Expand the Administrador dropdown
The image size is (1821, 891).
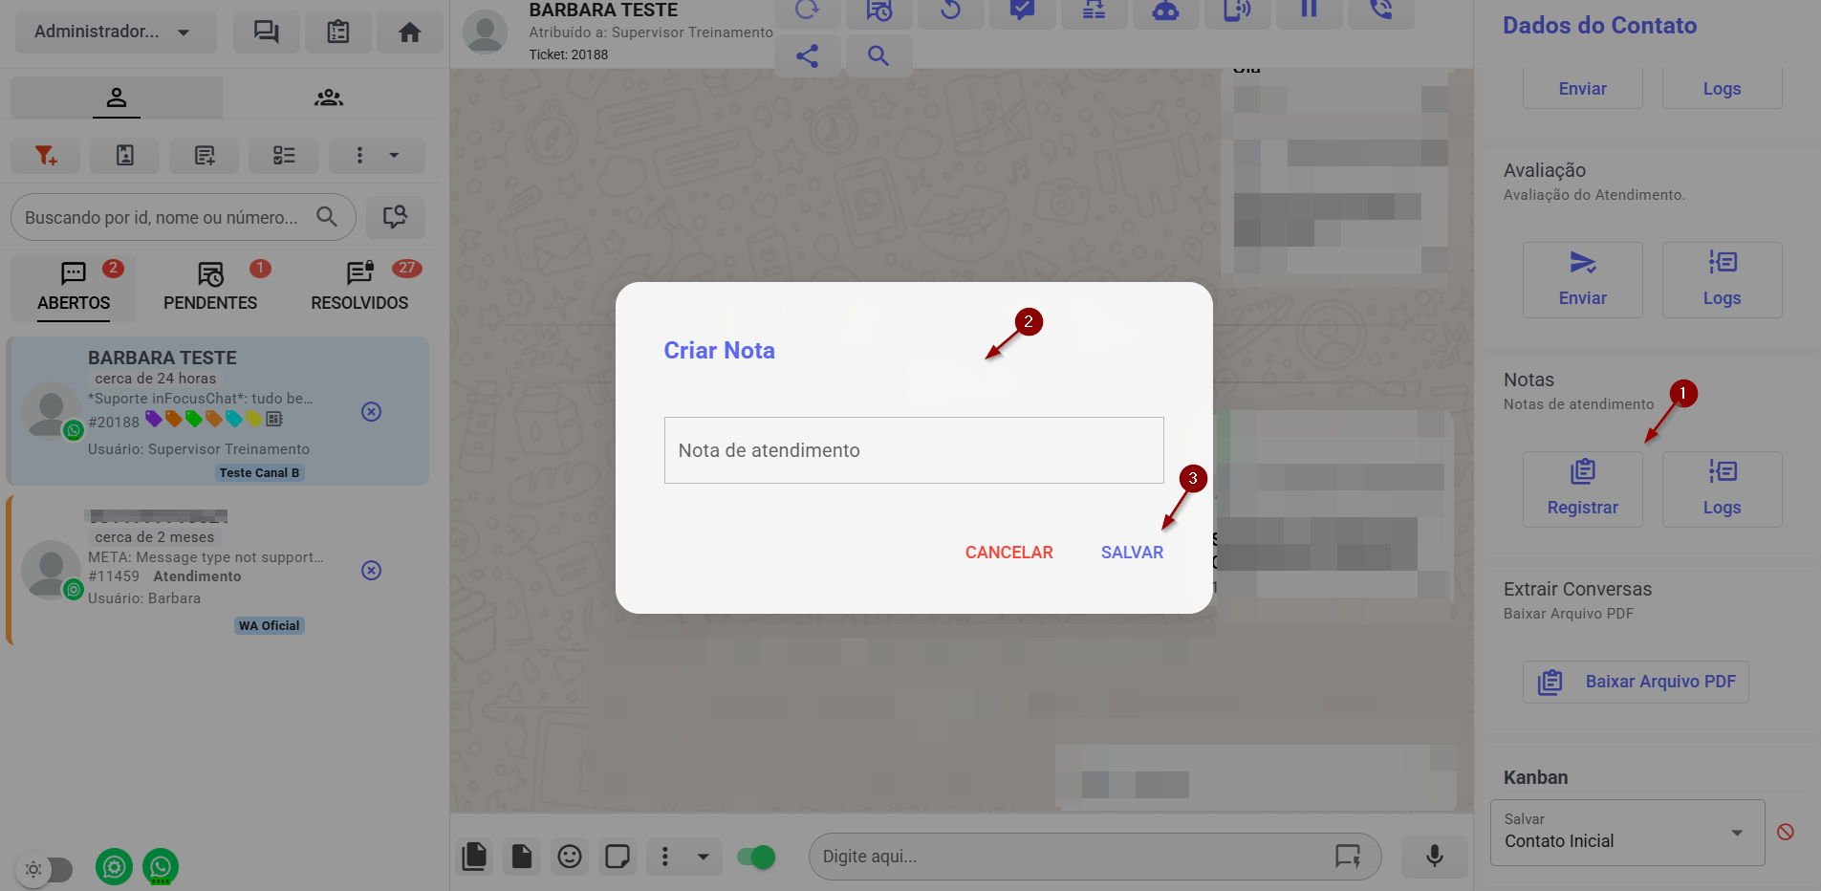click(115, 33)
